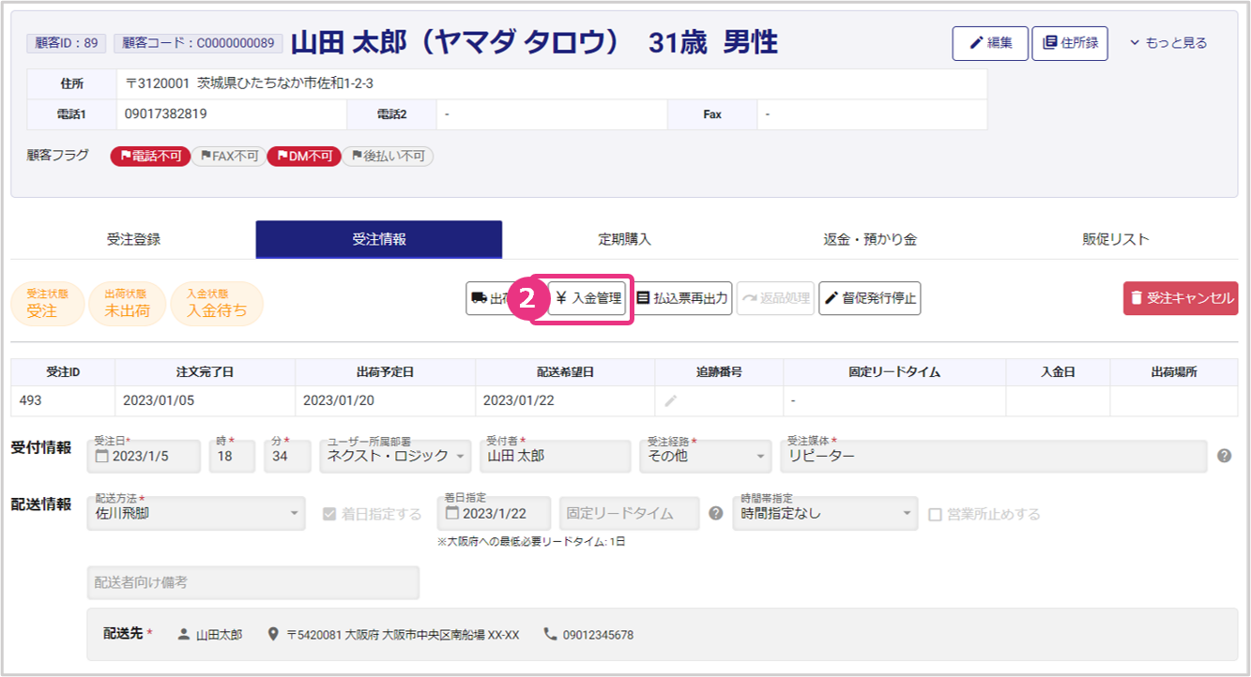Viewport: 1251px width, 677px height.
Task: Click into the 配送者向け備考 text field
Action: 252,582
